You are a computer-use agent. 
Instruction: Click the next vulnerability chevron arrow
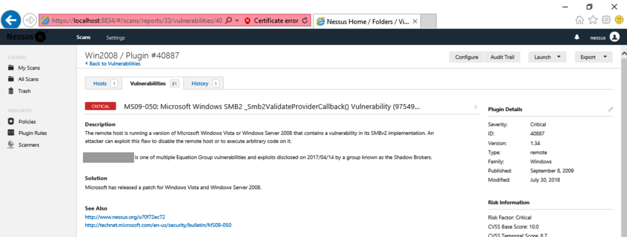click(x=475, y=107)
